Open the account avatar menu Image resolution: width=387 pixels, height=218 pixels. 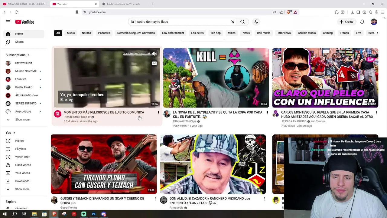[374, 22]
